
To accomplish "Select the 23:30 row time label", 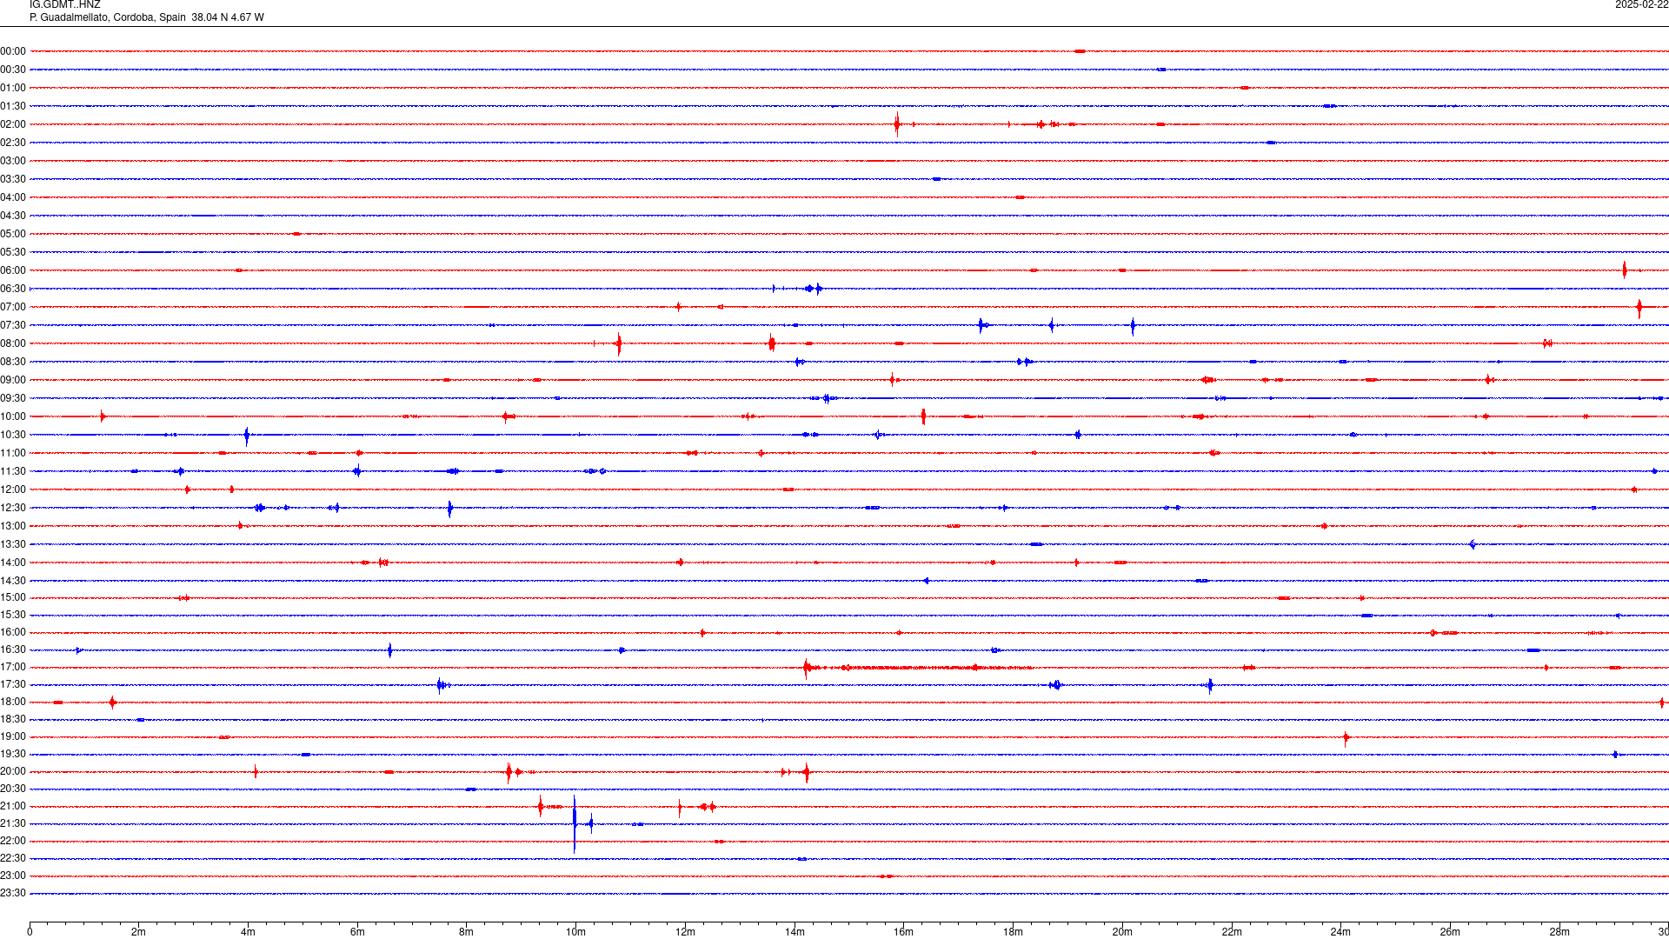I will tap(13, 893).
